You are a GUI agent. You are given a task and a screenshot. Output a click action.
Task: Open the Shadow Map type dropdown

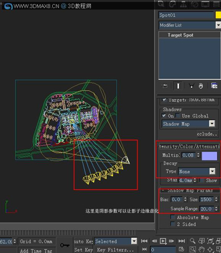212,123
